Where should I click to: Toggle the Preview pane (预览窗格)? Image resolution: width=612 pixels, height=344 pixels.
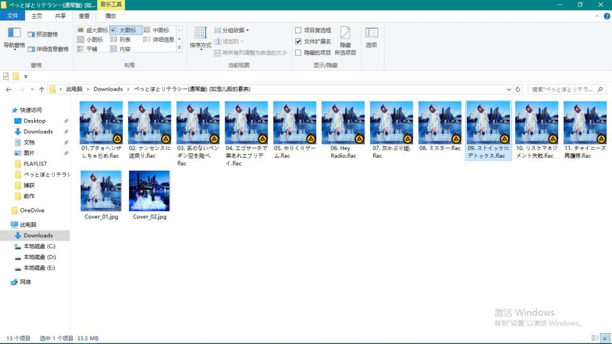[x=43, y=34]
